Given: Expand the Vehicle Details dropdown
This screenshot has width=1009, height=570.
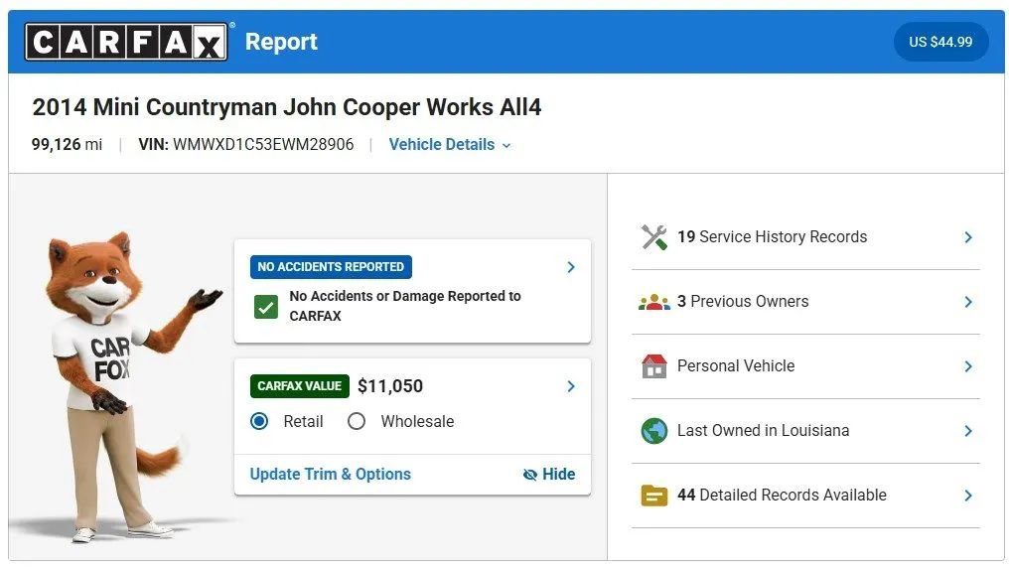Looking at the screenshot, I should (x=449, y=145).
